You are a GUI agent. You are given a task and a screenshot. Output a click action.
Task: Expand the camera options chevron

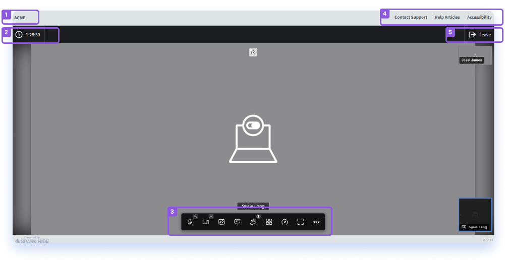coord(211,217)
